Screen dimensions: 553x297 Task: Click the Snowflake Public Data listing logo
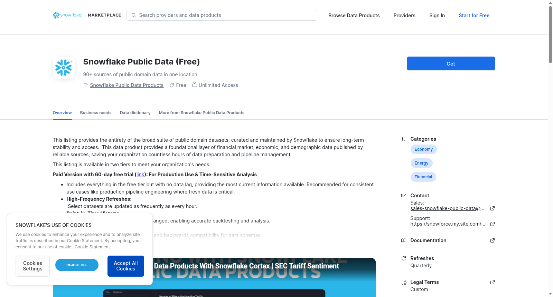tap(64, 68)
